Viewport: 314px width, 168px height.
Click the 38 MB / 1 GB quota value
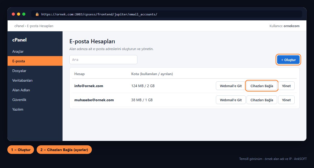tap(142, 100)
